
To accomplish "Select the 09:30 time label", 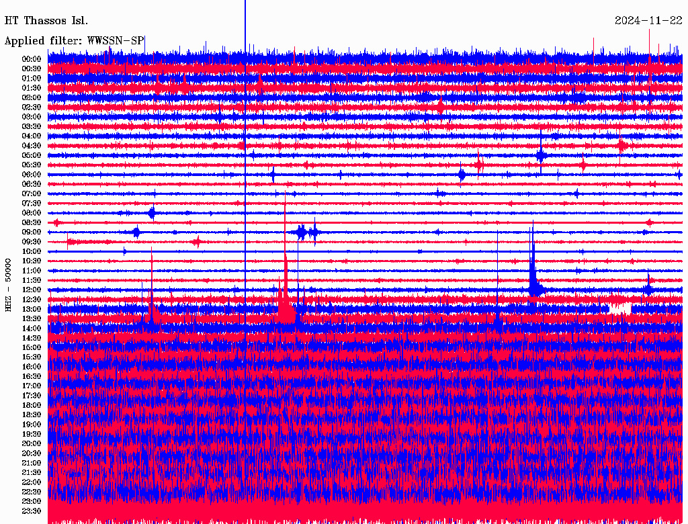I will point(32,242).
